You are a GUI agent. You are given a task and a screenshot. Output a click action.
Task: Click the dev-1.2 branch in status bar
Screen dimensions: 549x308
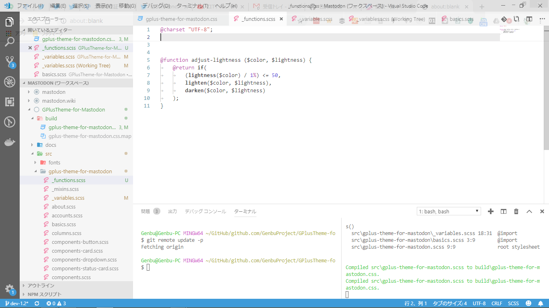pos(17,304)
